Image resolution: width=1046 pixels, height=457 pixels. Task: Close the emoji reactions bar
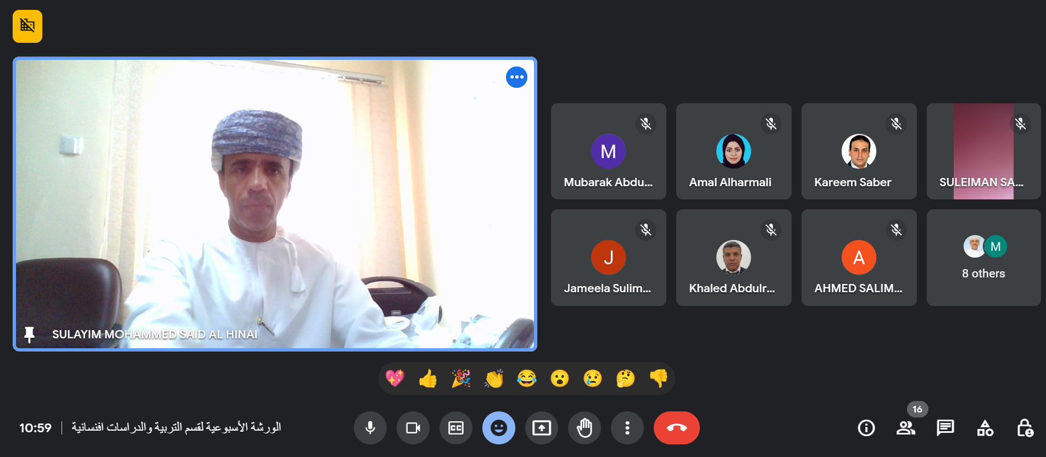[x=499, y=428]
